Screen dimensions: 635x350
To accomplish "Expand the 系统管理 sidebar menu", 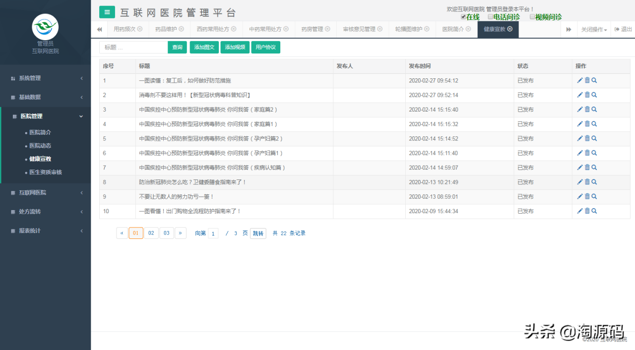I will 46,78.
